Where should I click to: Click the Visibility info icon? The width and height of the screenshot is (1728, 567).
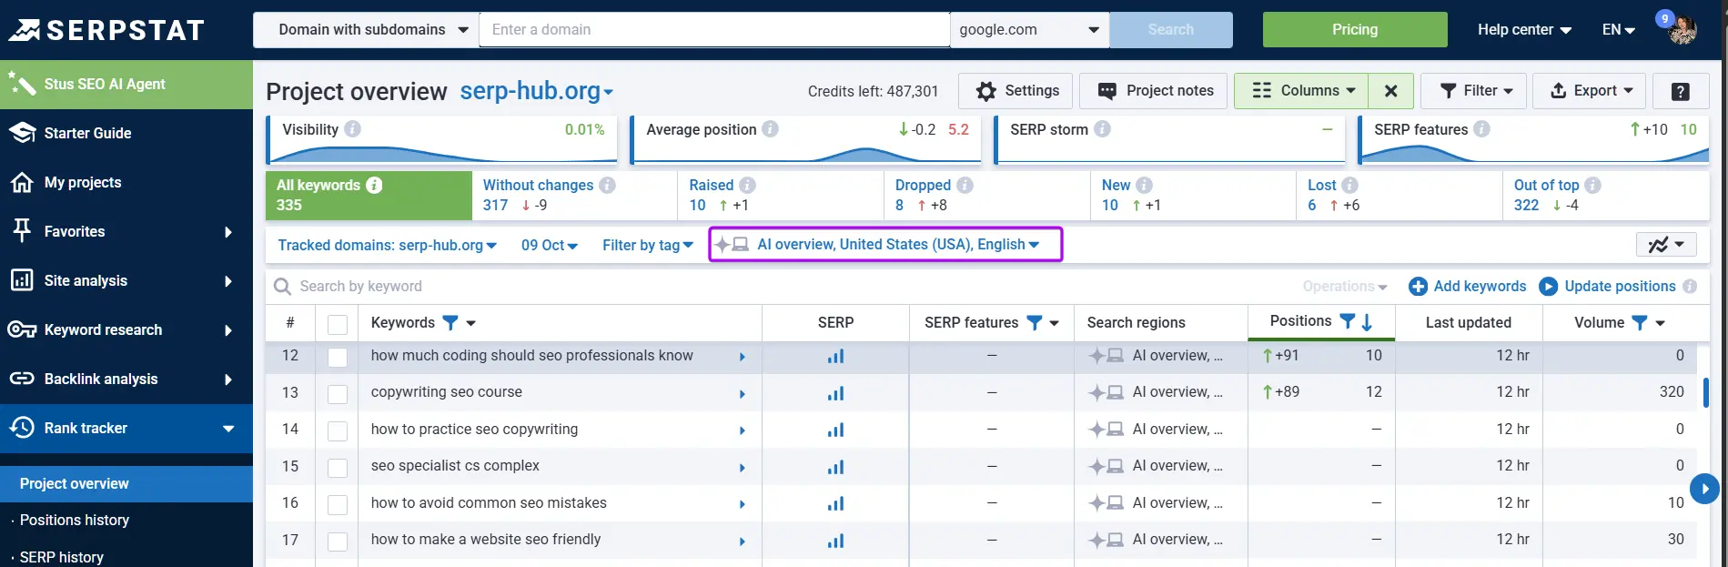click(x=352, y=129)
